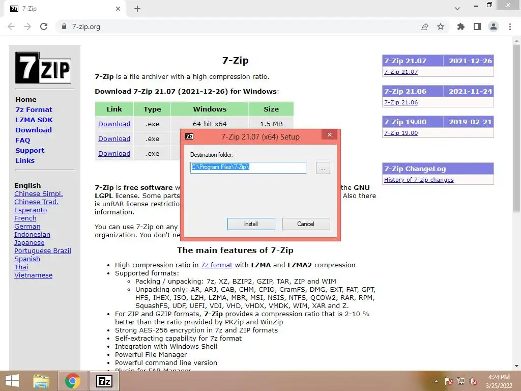Image resolution: width=521 pixels, height=391 pixels.
Task: Switch language to Portuguese Brazil
Action: point(43,250)
